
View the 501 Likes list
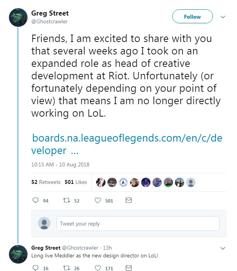[x=76, y=182]
